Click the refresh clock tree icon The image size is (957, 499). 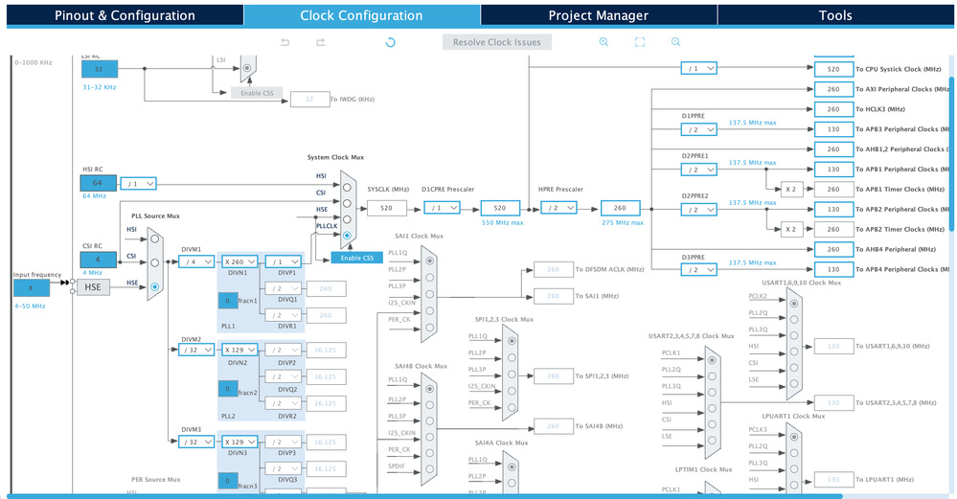pos(391,42)
